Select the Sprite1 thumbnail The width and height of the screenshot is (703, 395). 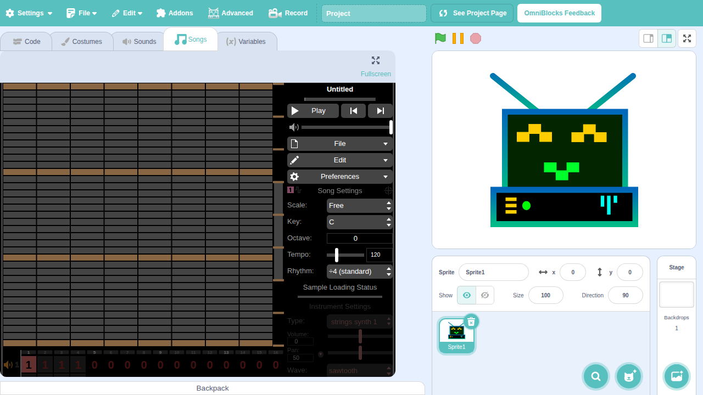[456, 335]
